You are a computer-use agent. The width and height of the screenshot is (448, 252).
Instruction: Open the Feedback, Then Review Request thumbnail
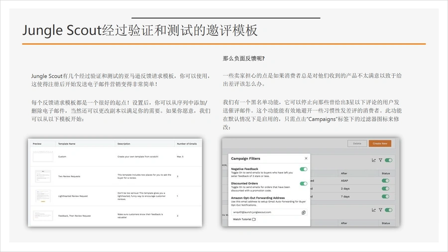43,216
